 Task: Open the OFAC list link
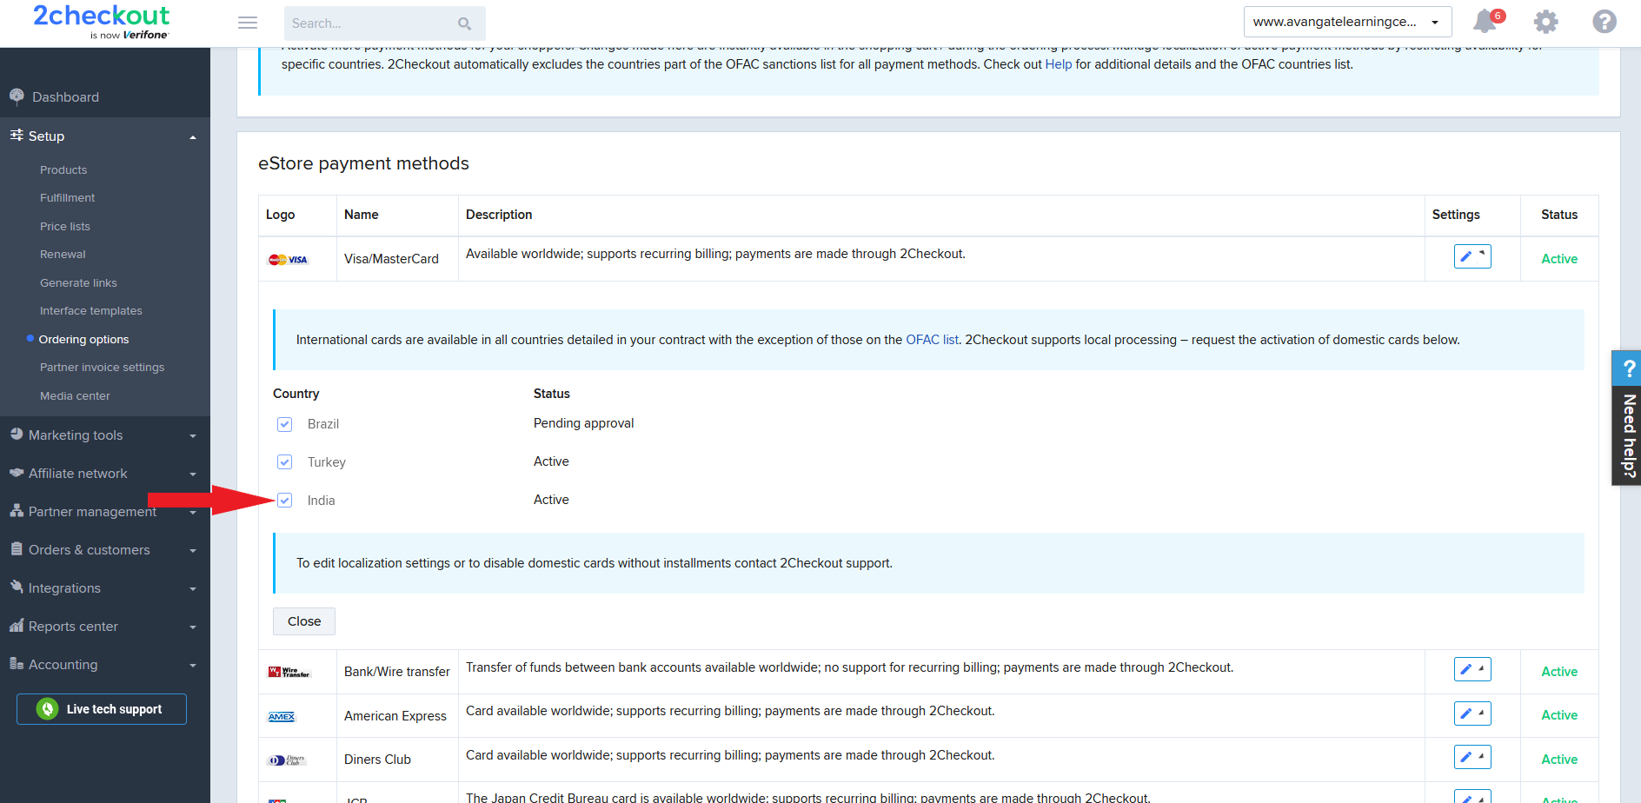(x=932, y=340)
